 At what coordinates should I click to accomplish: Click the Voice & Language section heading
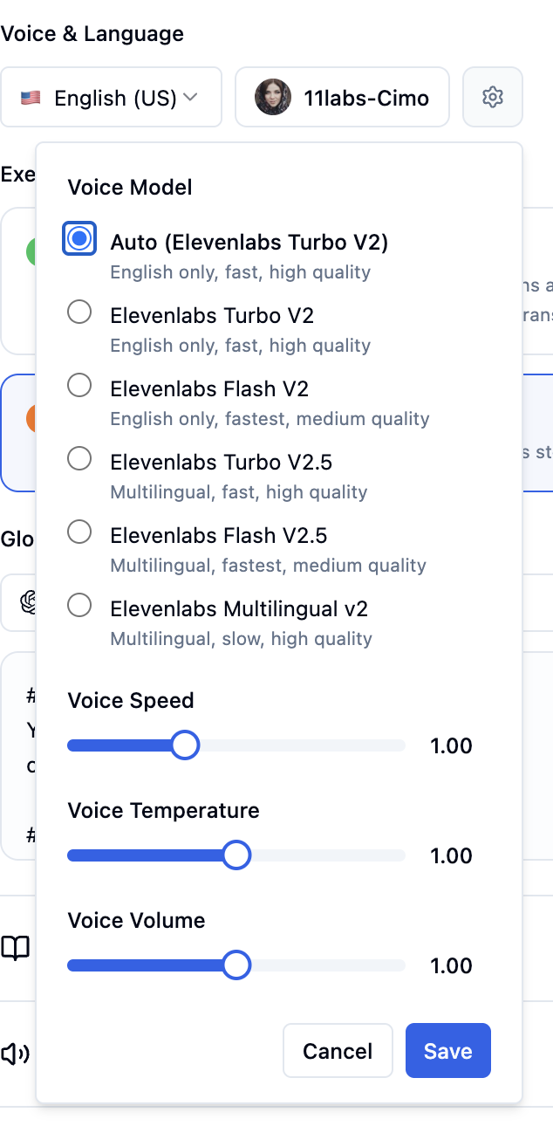tap(92, 33)
